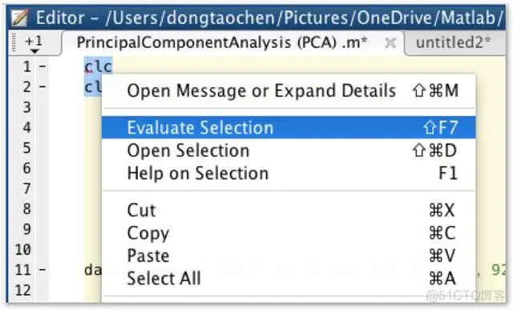Select Help on Selection menu item
Viewport: 513px width, 310px height.
click(289, 173)
